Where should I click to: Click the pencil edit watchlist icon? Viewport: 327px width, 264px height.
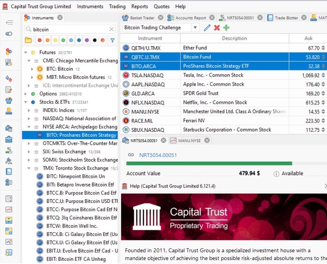pyautogui.click(x=207, y=28)
